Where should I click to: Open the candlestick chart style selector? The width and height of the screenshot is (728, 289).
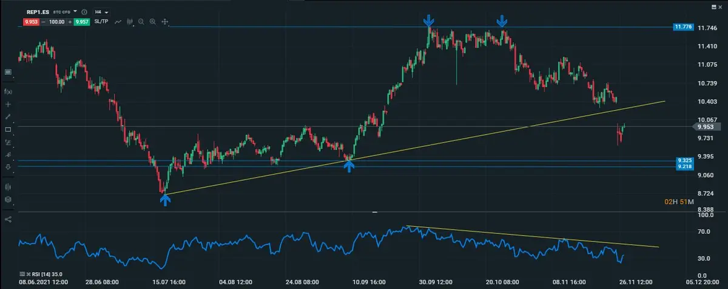tap(130, 22)
